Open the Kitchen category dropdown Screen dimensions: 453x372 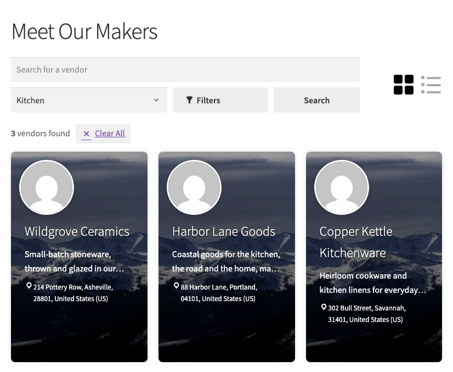(x=89, y=100)
